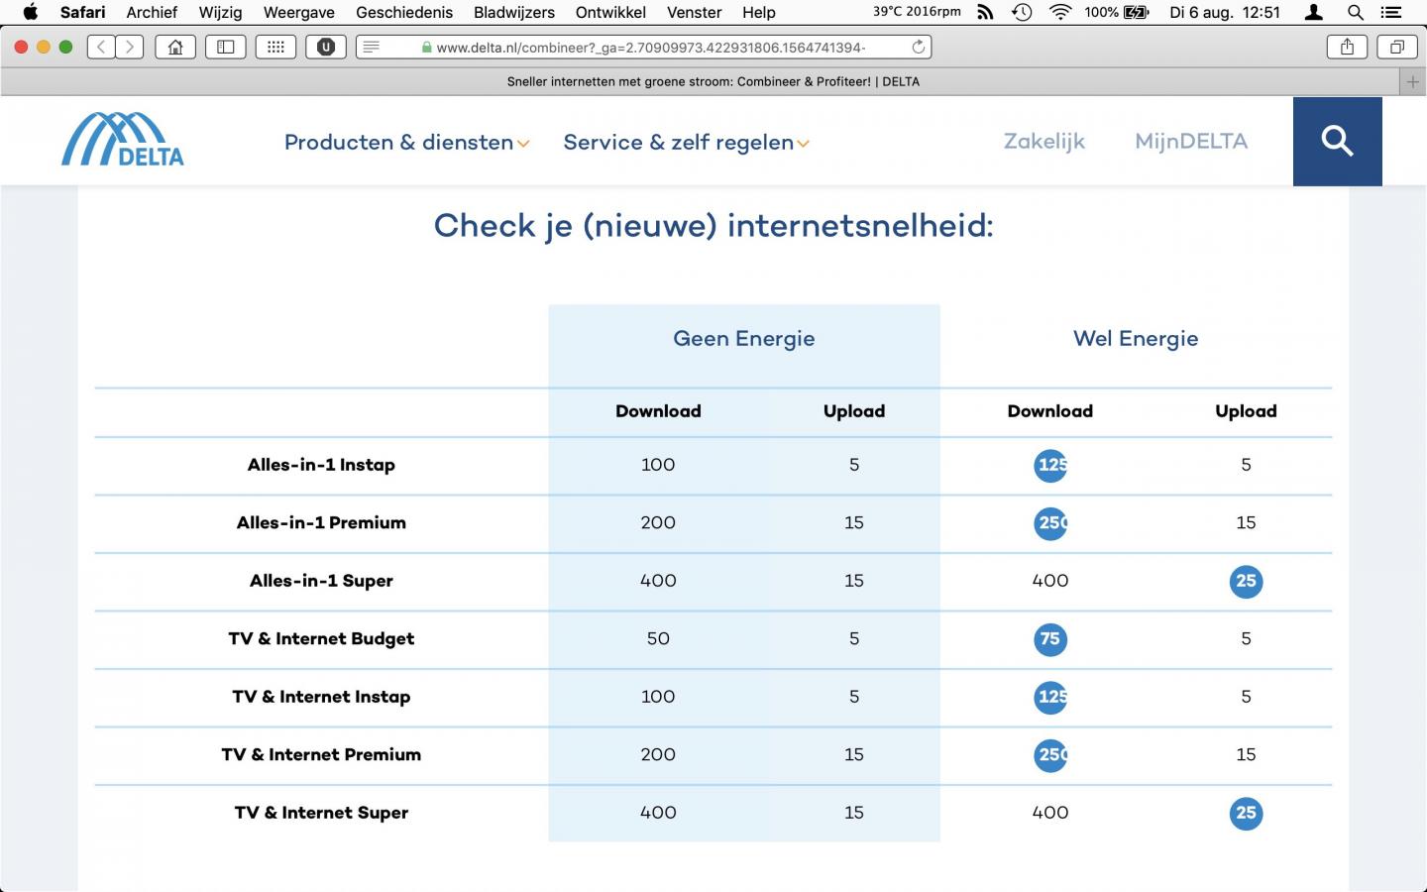Open the Help menu
The image size is (1427, 892).
tap(759, 12)
